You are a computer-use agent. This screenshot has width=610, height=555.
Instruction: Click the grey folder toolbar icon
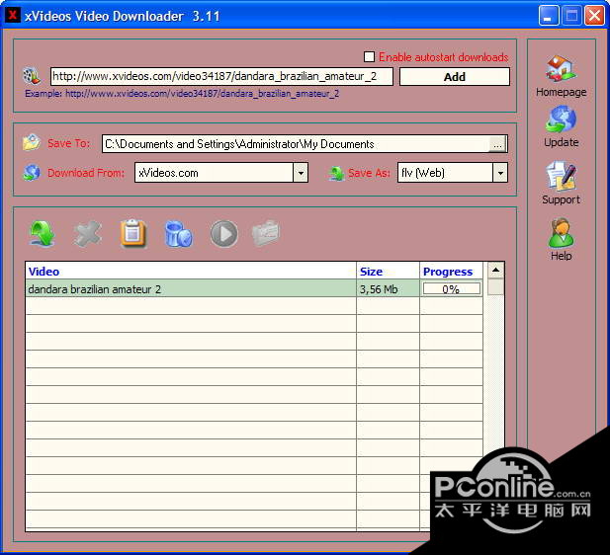point(266,233)
